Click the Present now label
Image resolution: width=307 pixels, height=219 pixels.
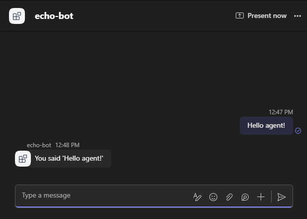(267, 15)
